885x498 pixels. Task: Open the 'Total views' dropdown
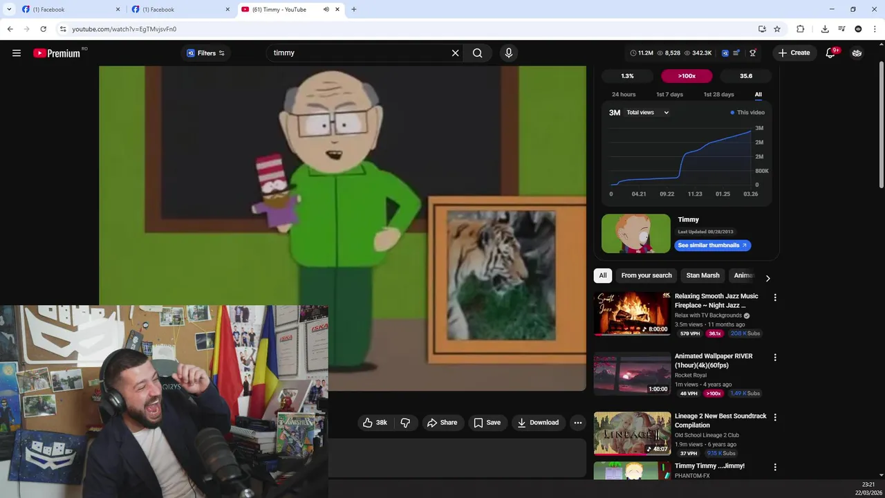coord(648,113)
